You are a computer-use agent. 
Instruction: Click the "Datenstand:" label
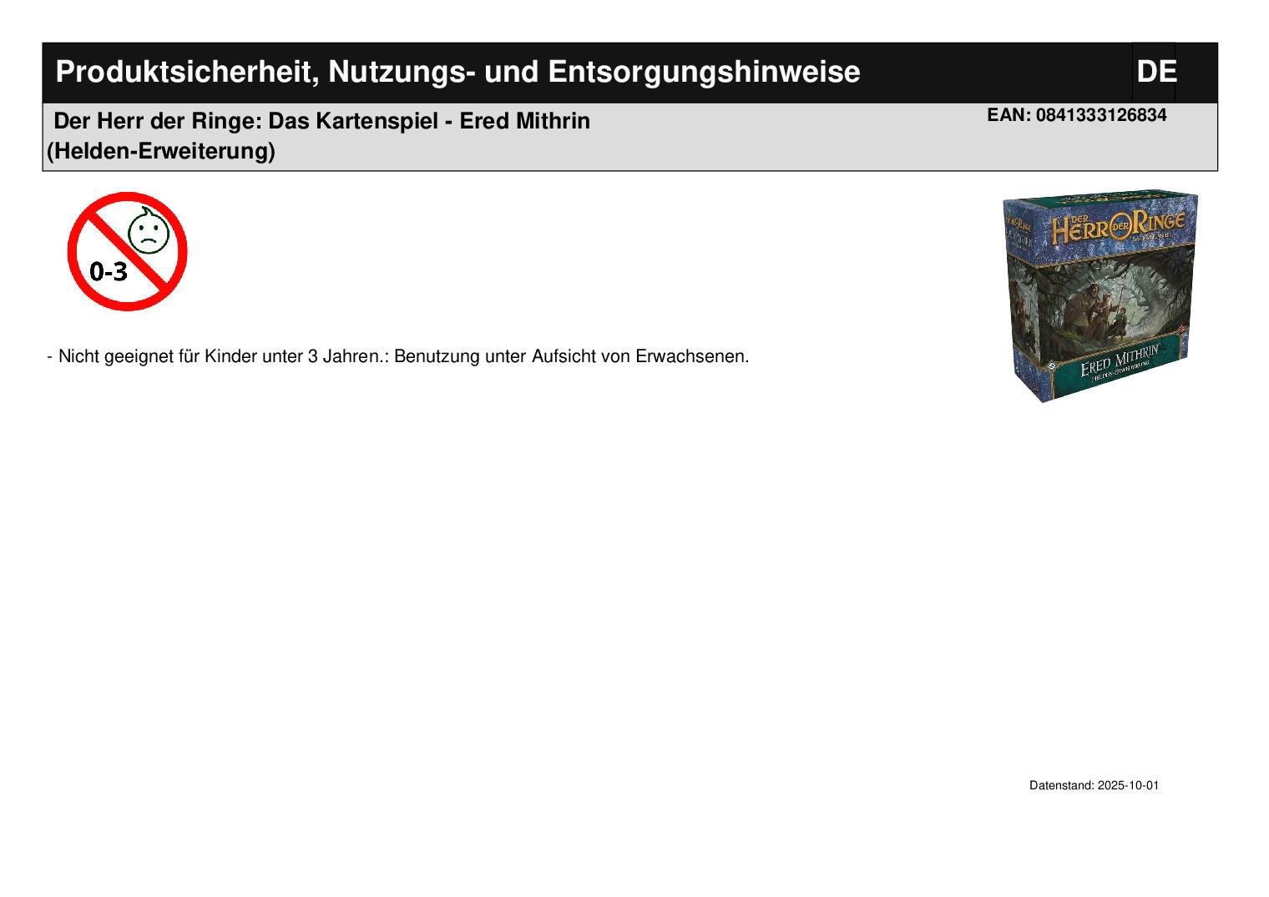(x=1062, y=786)
